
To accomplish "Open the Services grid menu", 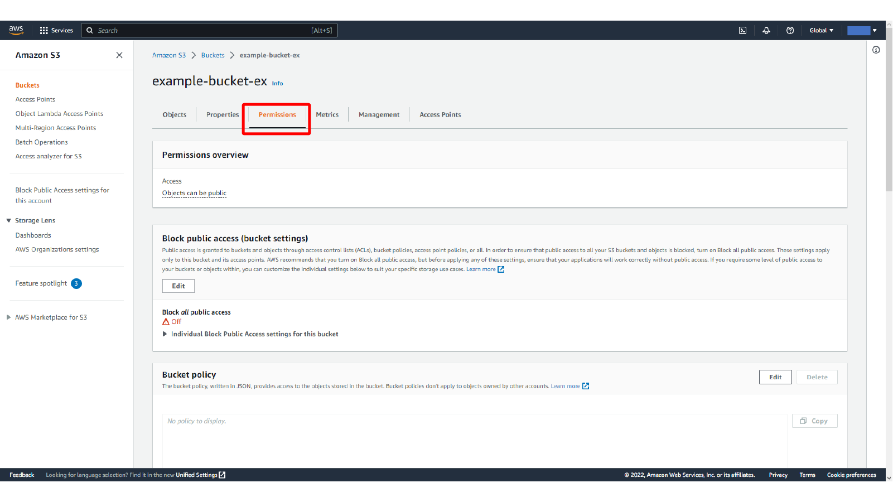I will [56, 30].
